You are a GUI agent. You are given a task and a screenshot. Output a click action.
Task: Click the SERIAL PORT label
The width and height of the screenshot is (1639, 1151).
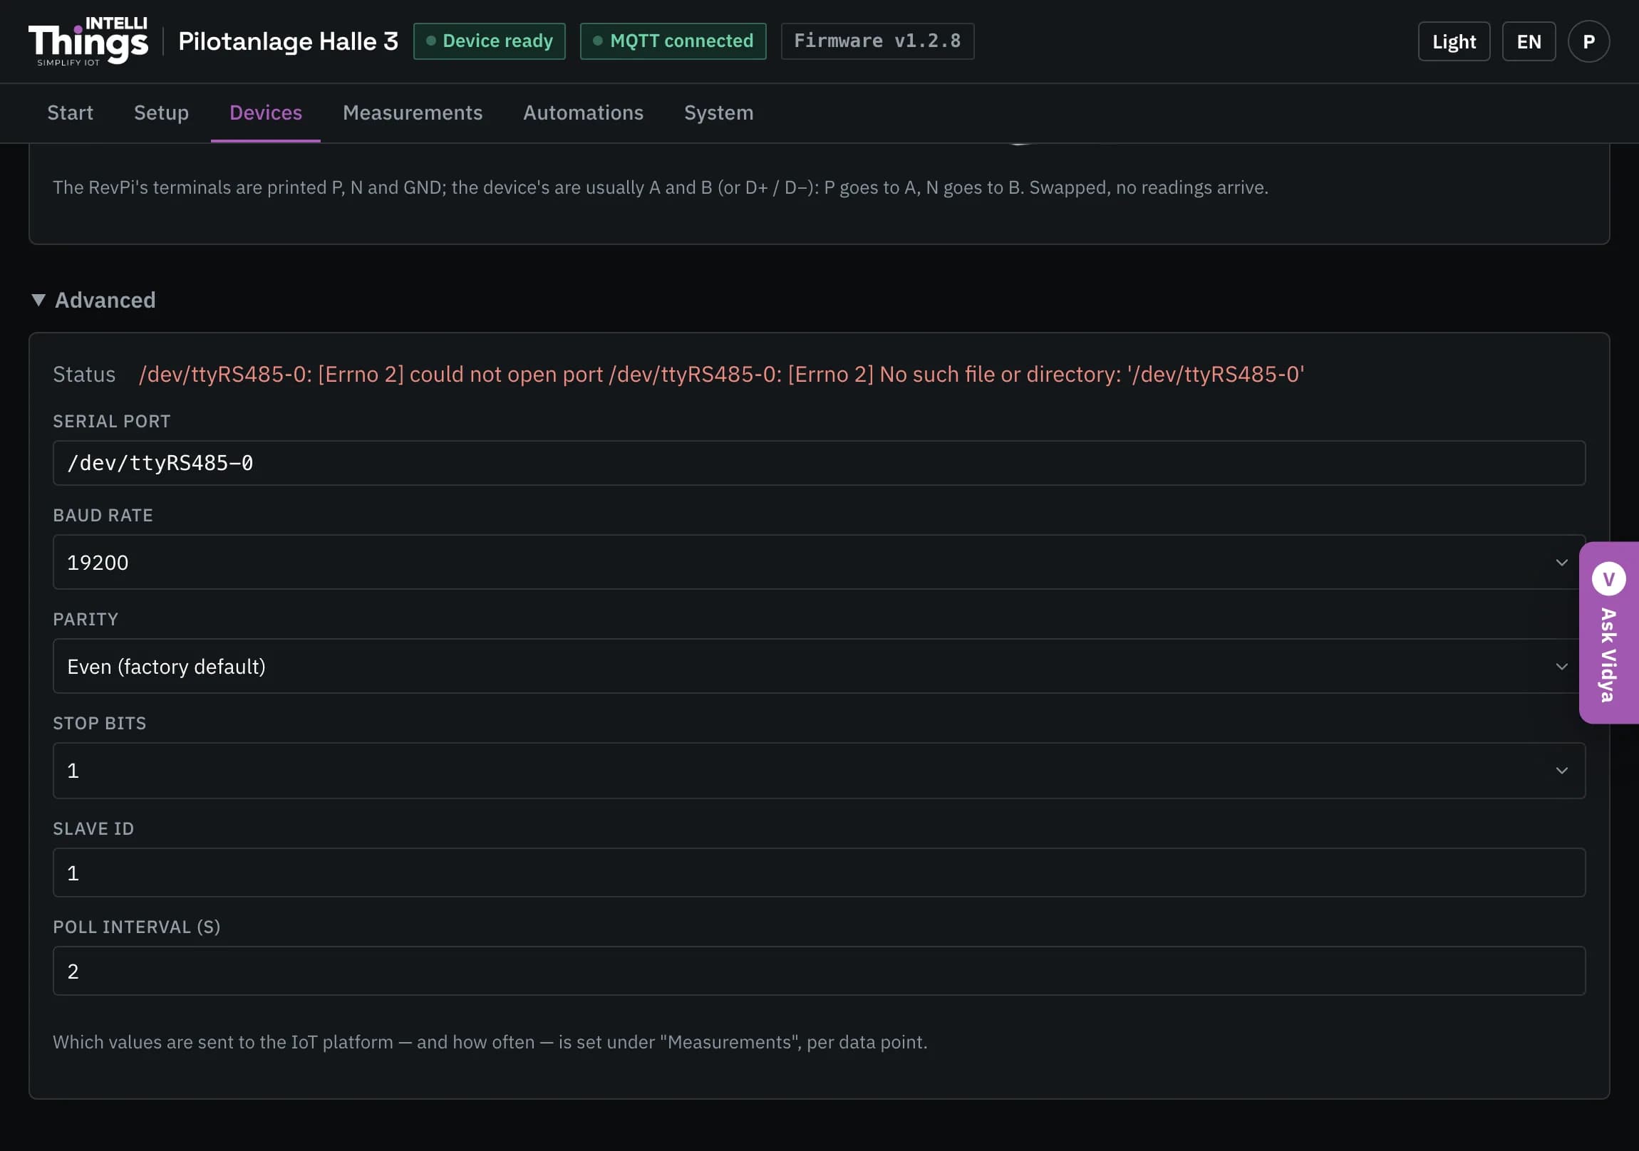pyautogui.click(x=111, y=421)
